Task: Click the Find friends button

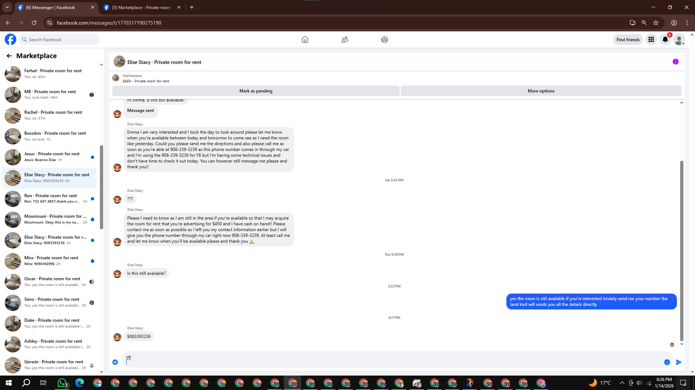Action: click(628, 39)
